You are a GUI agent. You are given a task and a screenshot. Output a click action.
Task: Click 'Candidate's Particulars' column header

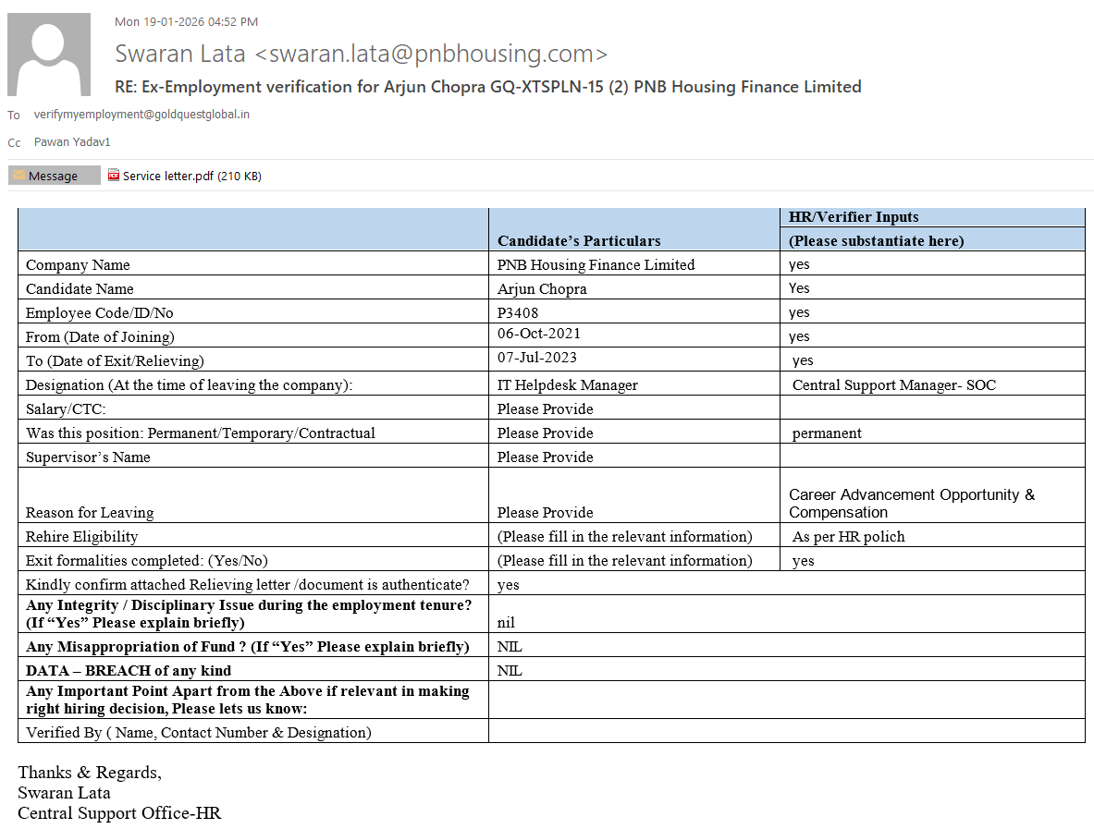[579, 241]
